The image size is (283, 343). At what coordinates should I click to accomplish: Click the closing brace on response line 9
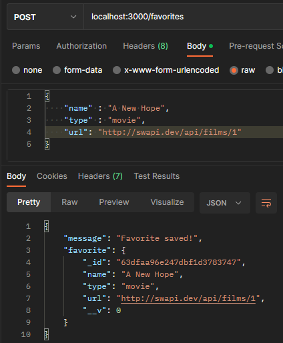click(x=65, y=322)
